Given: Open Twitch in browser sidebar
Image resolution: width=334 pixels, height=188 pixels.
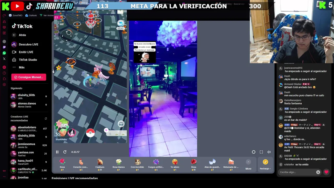Looking at the screenshot, I should 4,47.
